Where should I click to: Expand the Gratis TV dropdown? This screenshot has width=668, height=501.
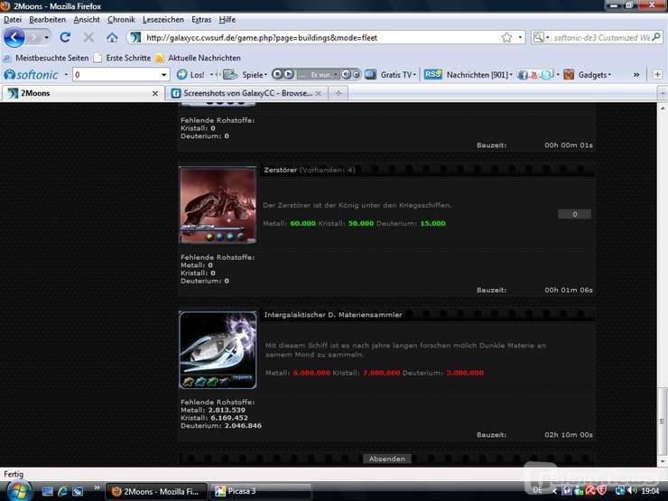414,75
